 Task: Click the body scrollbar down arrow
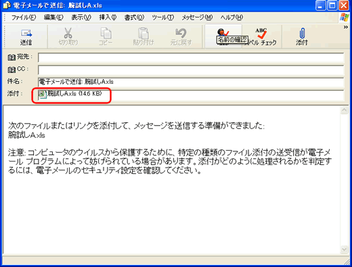click(x=344, y=249)
